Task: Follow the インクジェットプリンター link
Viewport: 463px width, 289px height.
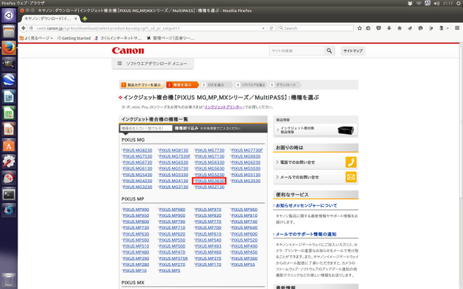Action: [223, 107]
